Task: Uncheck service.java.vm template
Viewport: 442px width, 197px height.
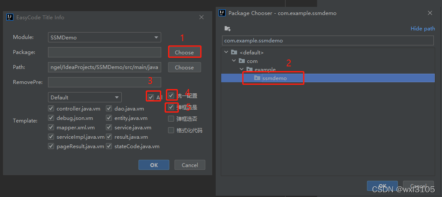Action: pyautogui.click(x=109, y=128)
